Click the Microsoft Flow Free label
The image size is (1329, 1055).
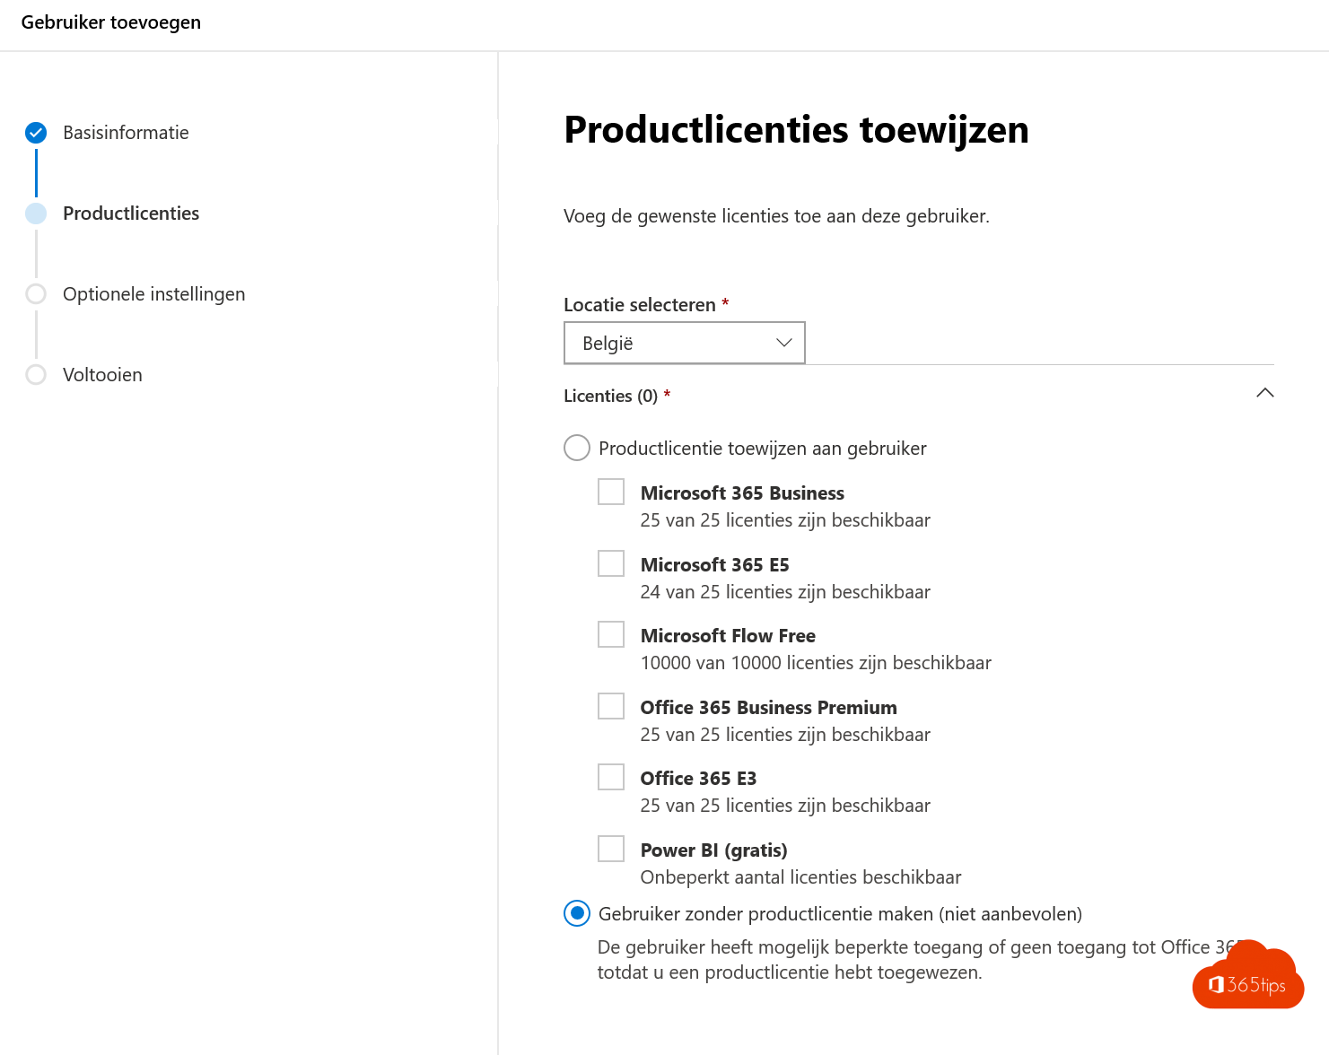pyautogui.click(x=728, y=636)
